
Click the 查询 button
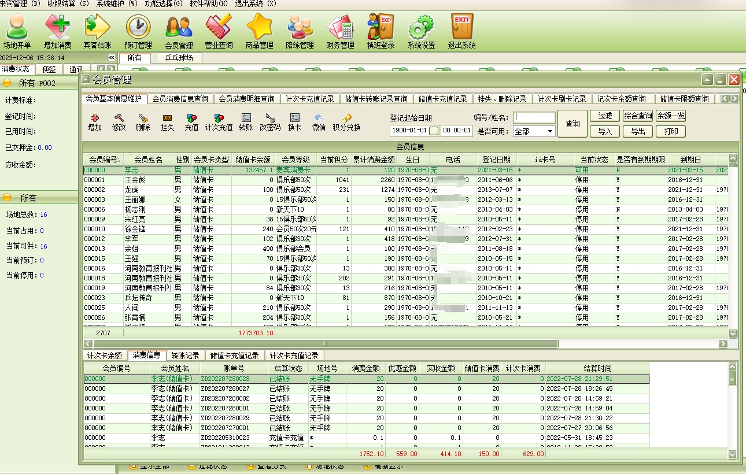click(573, 124)
